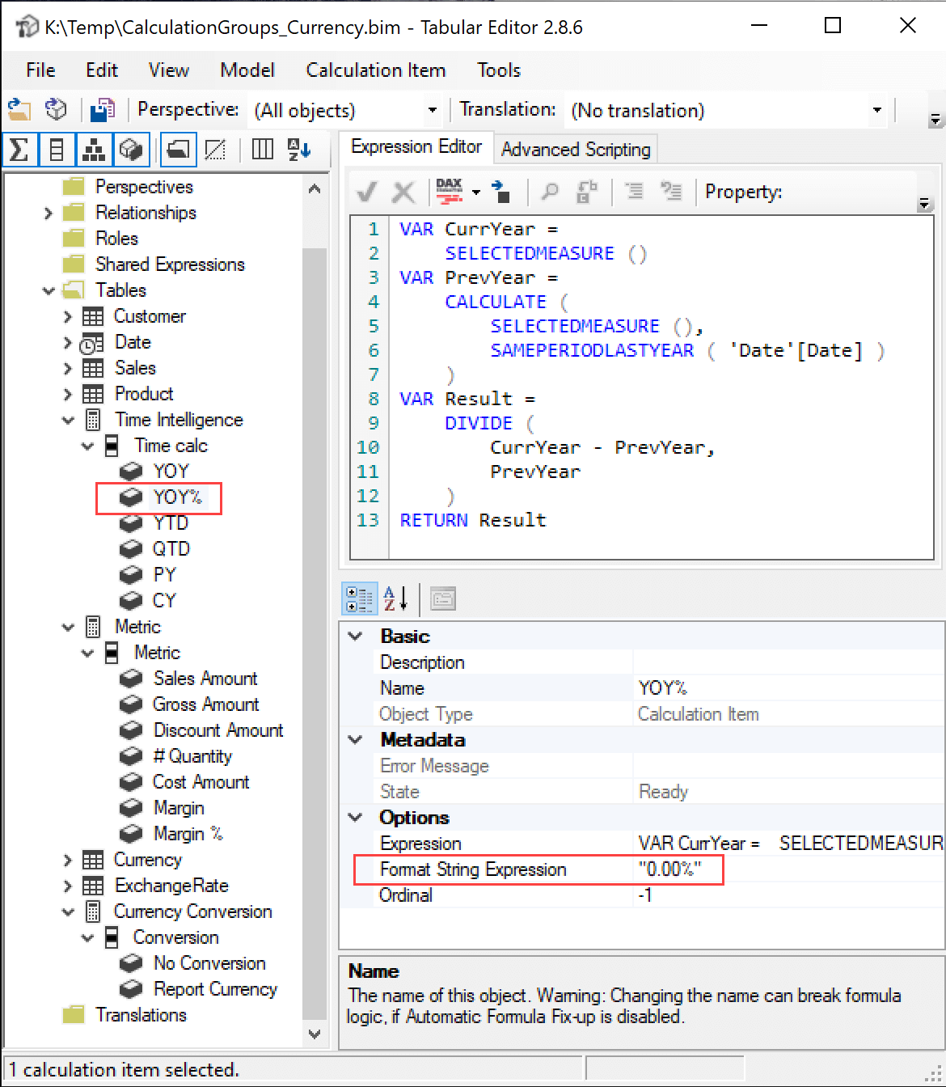Open the Edit menu
The image size is (946, 1087).
click(102, 70)
